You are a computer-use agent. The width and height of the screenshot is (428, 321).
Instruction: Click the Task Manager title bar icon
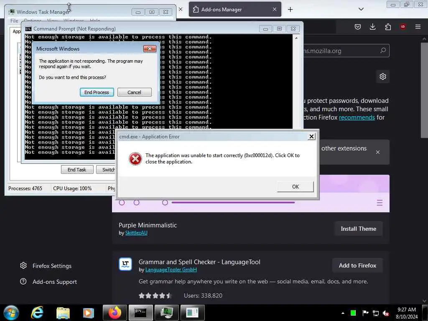[12, 12]
